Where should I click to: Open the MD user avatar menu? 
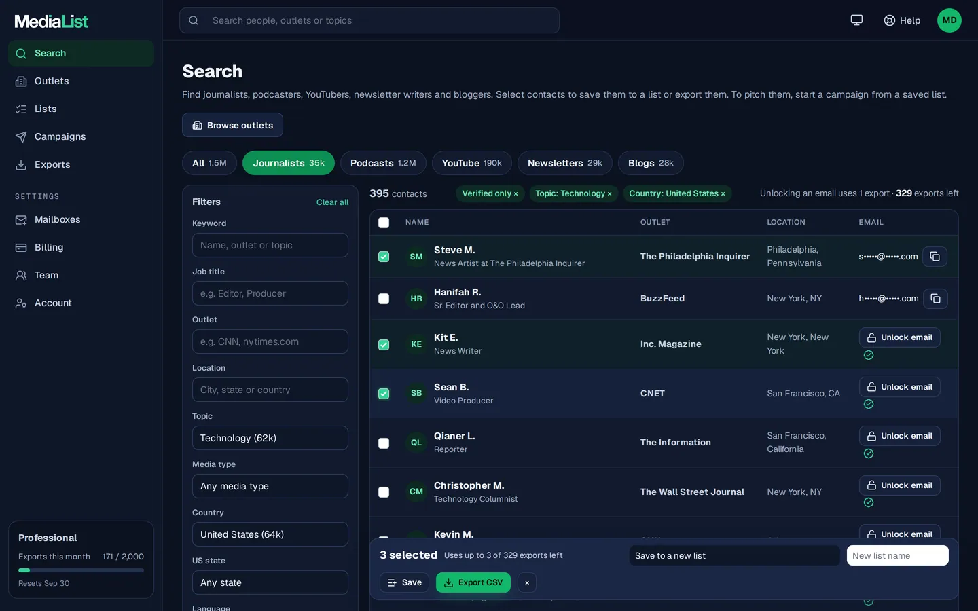pyautogui.click(x=949, y=20)
